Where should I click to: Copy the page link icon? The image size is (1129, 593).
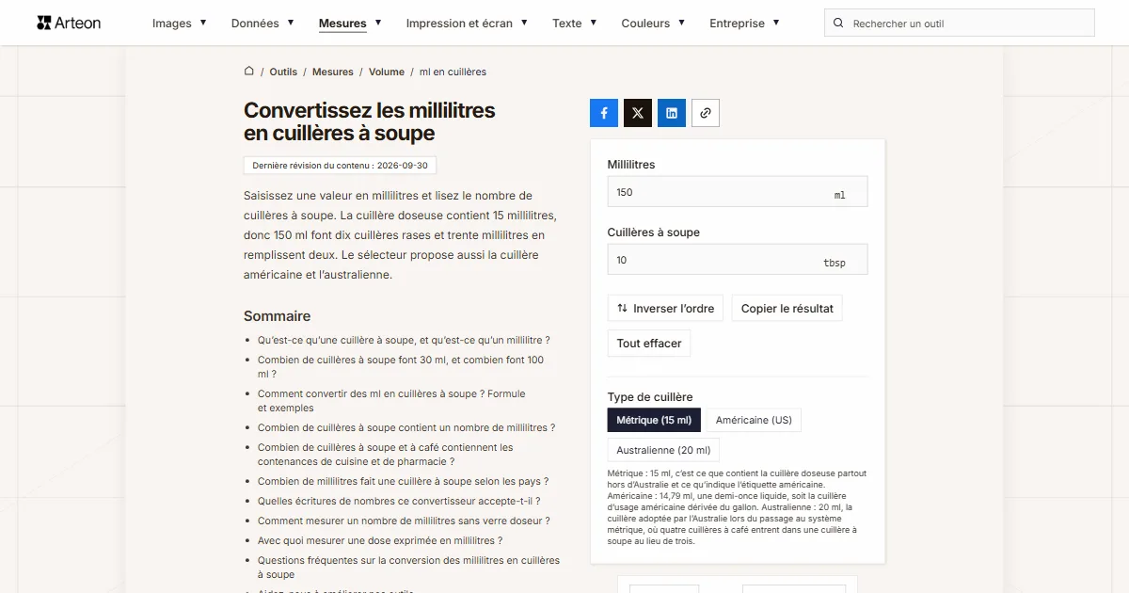tap(706, 113)
